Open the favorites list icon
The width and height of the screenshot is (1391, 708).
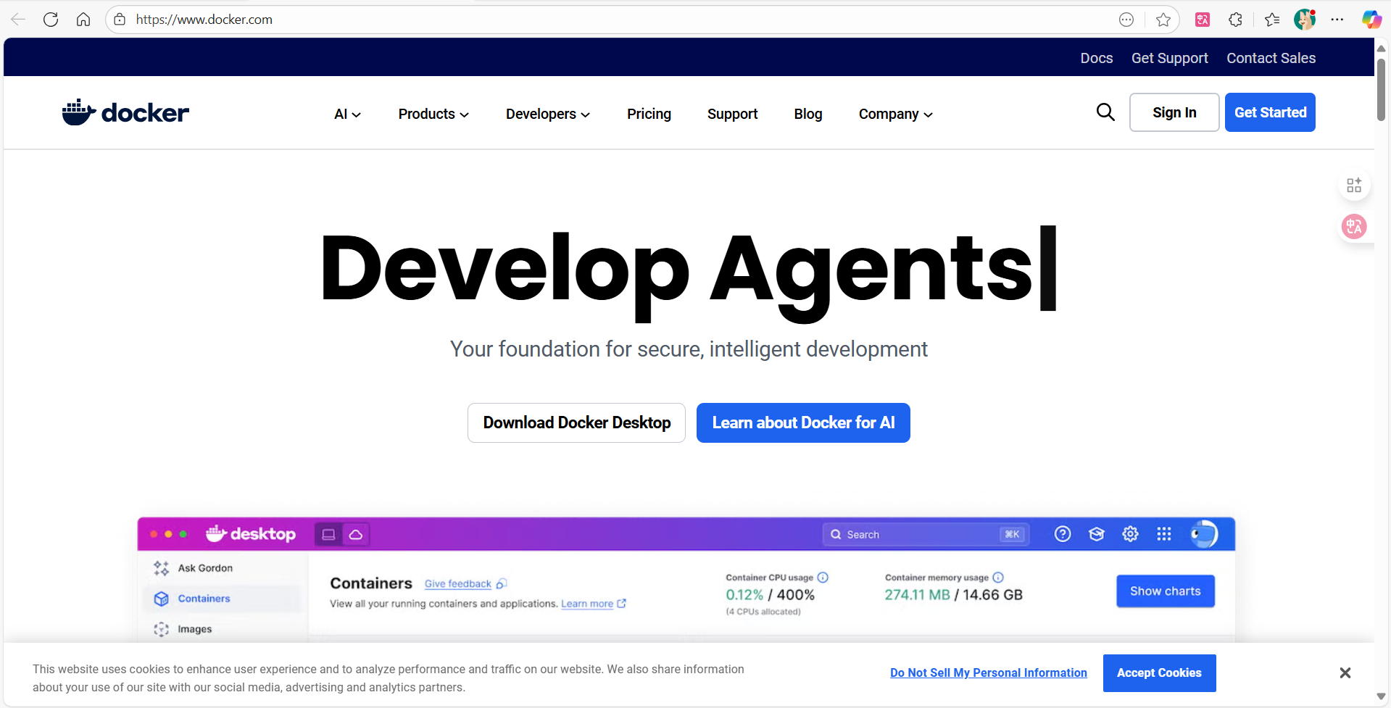coord(1272,20)
